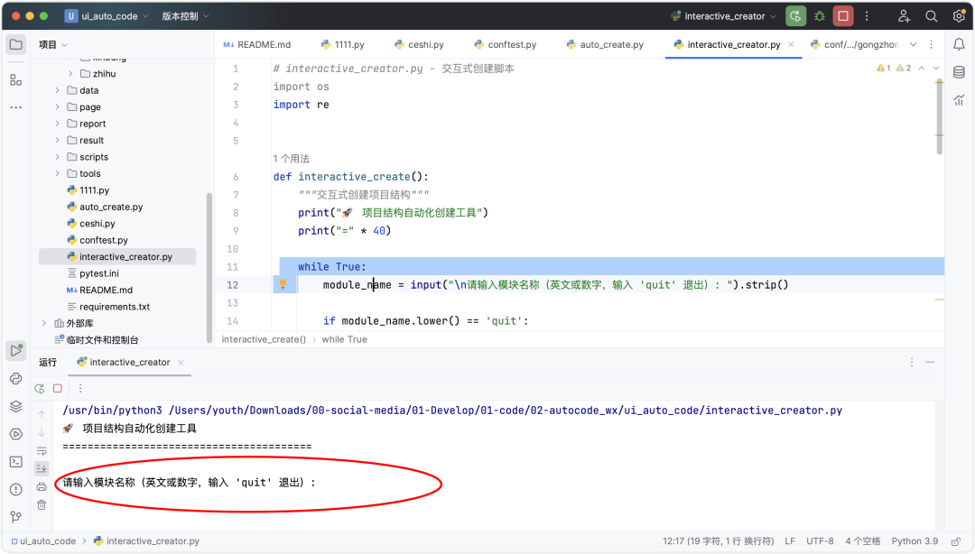The height and width of the screenshot is (554, 975).
Task: Open the Structure tool window icon
Action: pos(15,79)
